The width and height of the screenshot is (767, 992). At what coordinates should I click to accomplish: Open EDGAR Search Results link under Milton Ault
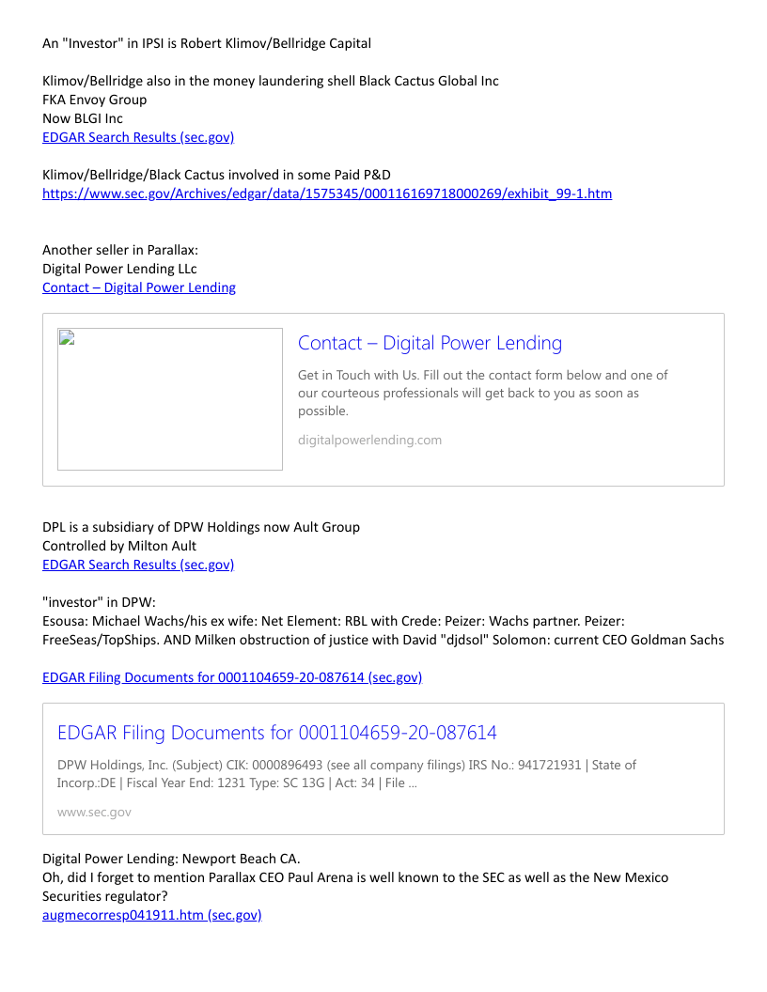(138, 565)
